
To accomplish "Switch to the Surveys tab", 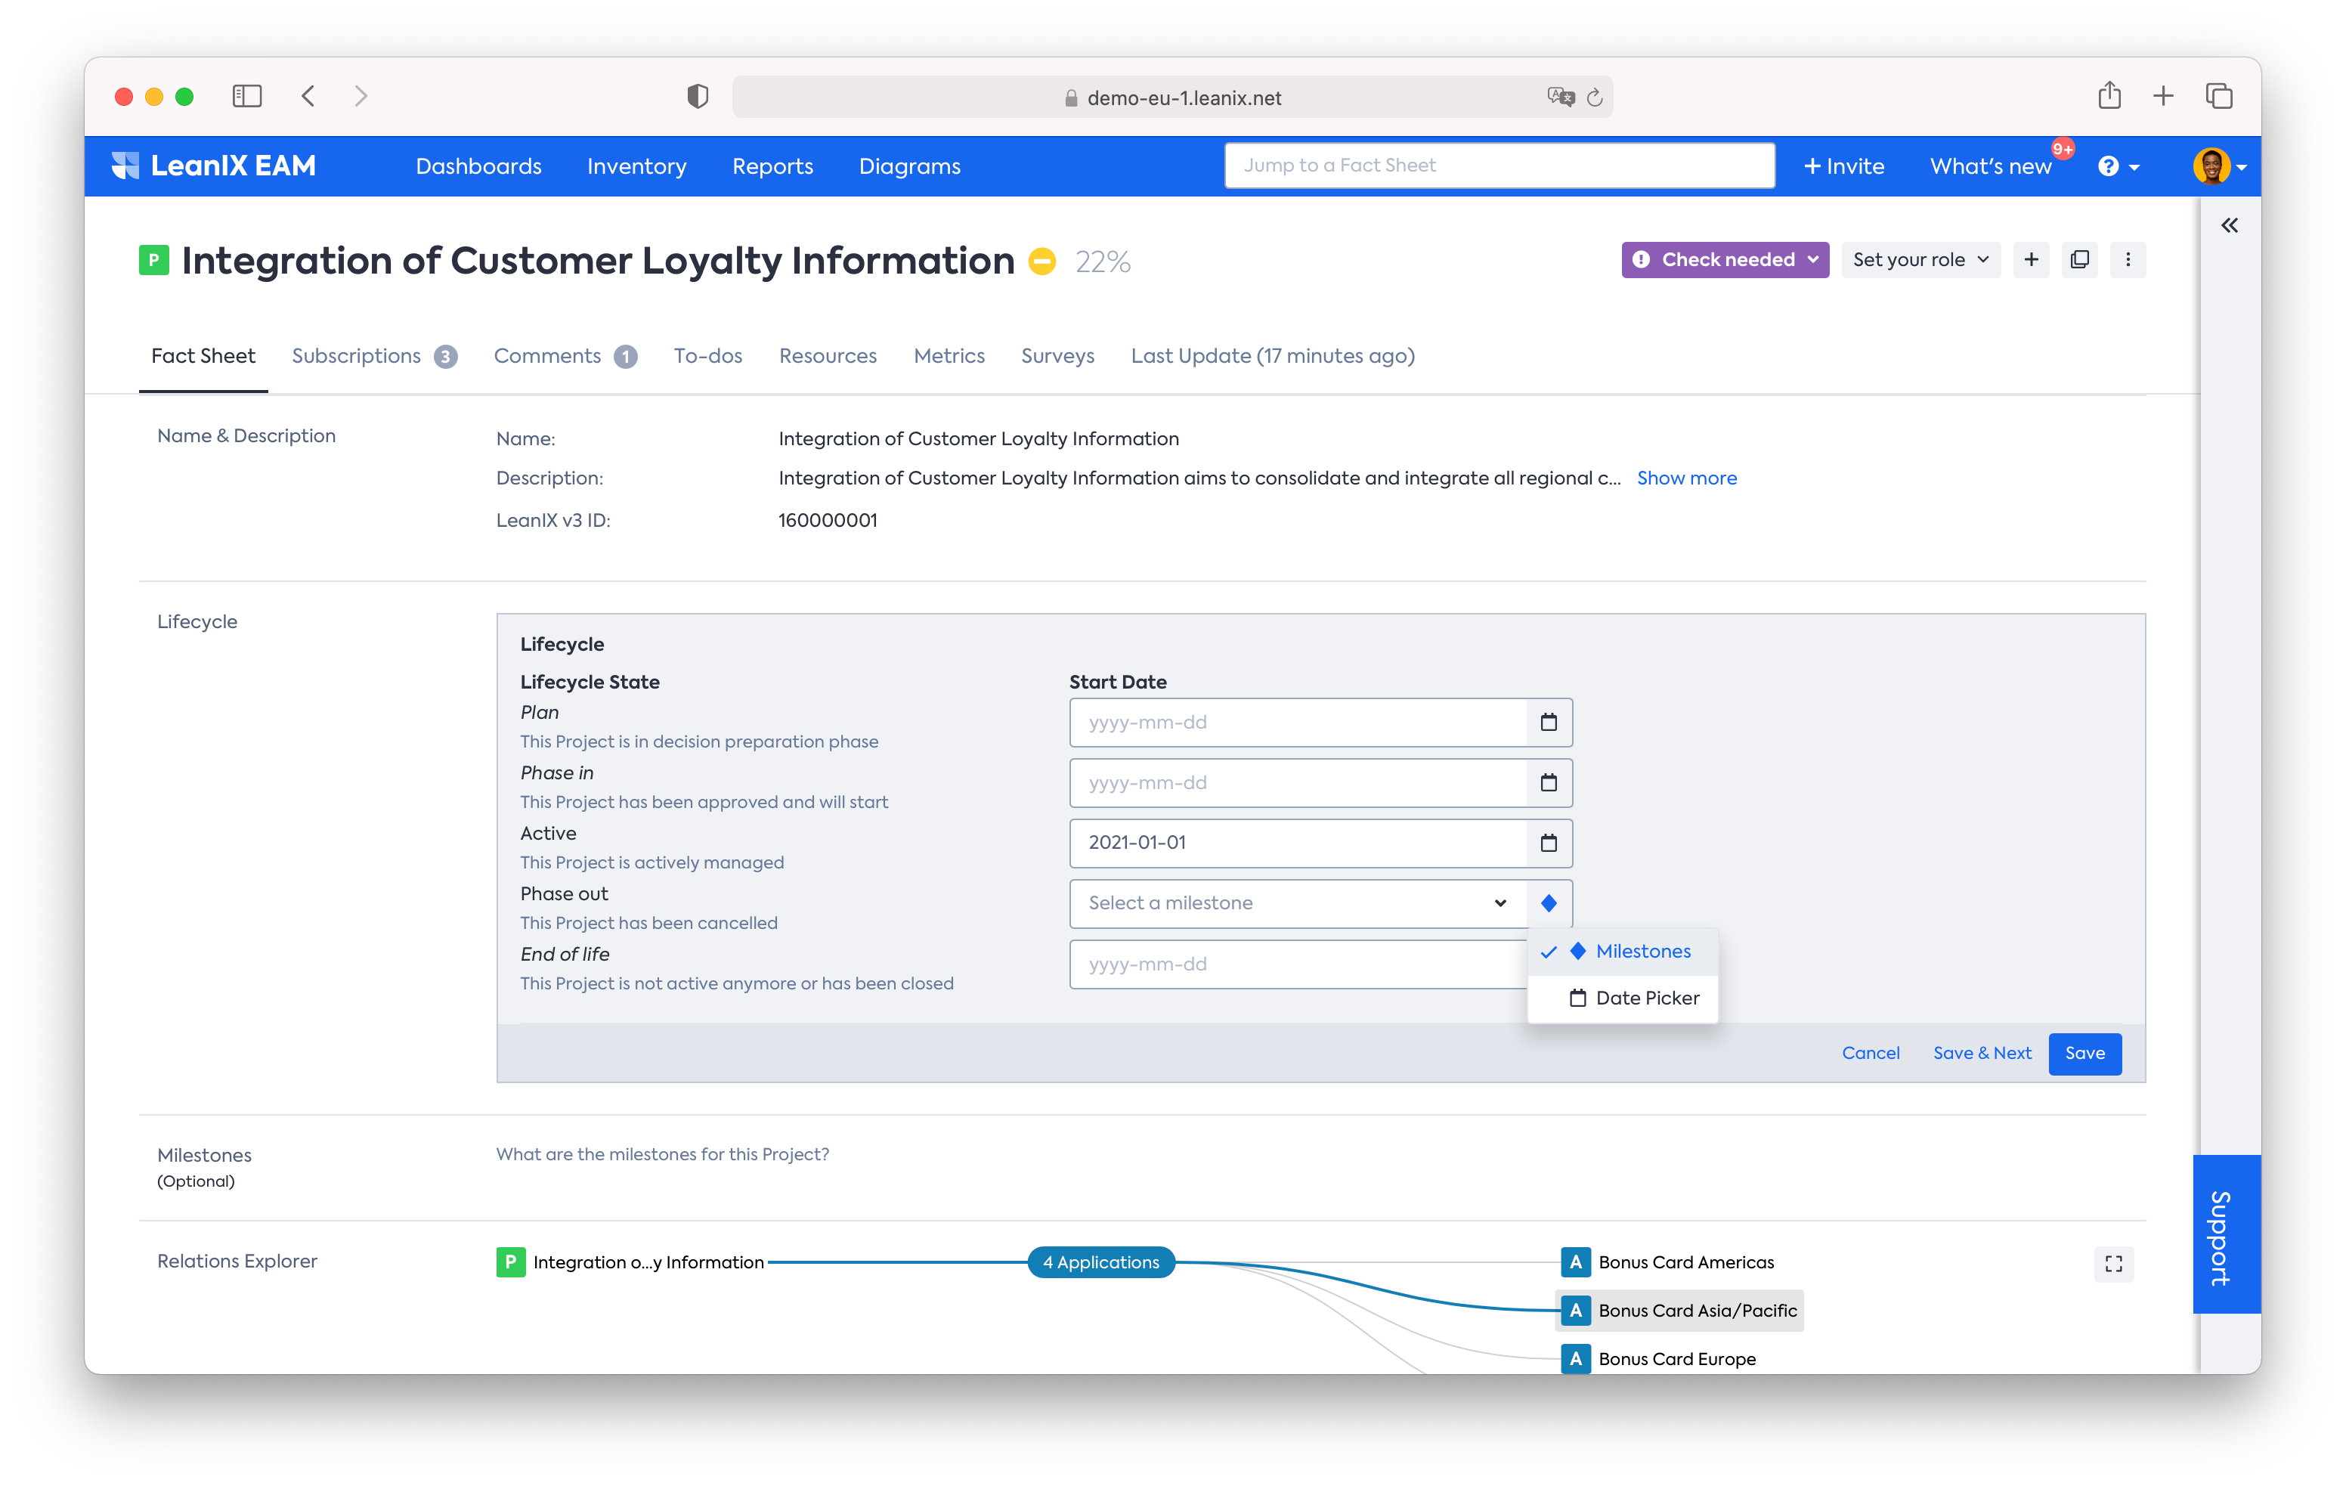I will [x=1057, y=357].
